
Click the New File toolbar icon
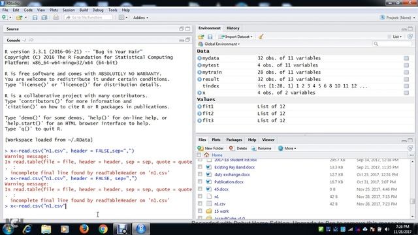point(5,18)
